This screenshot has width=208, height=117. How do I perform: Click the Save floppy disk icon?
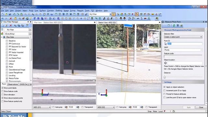[x=10, y=14]
